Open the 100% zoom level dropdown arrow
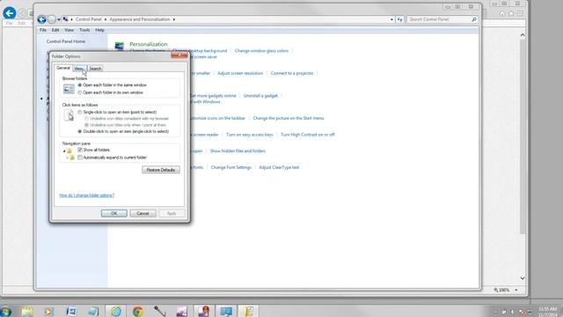This screenshot has height=317, width=563. [x=516, y=290]
